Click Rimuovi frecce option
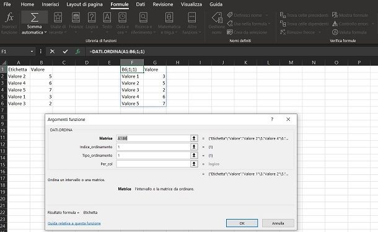 click(x=301, y=32)
